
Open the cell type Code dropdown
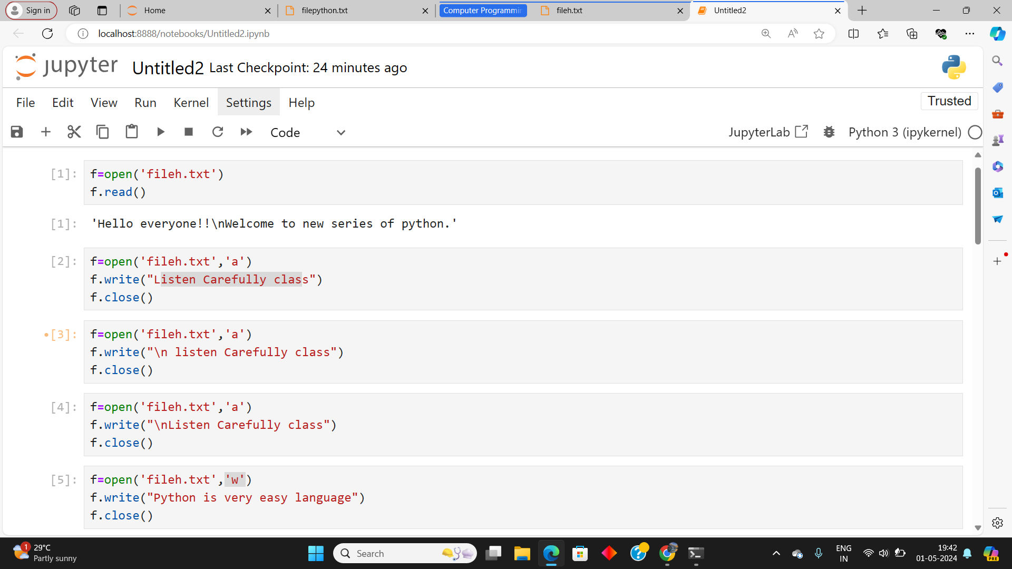pos(308,133)
